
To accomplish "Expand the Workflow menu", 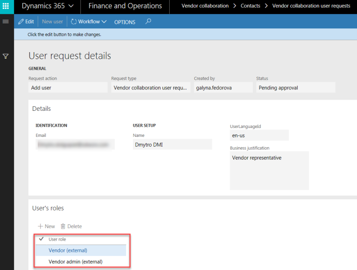I will (89, 22).
